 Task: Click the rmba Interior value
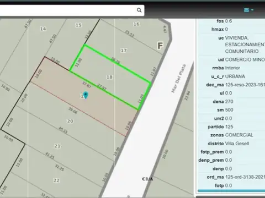232,68
